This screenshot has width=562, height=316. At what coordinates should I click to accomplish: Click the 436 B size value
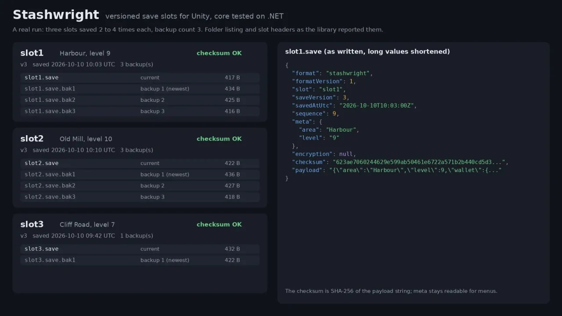(232, 175)
